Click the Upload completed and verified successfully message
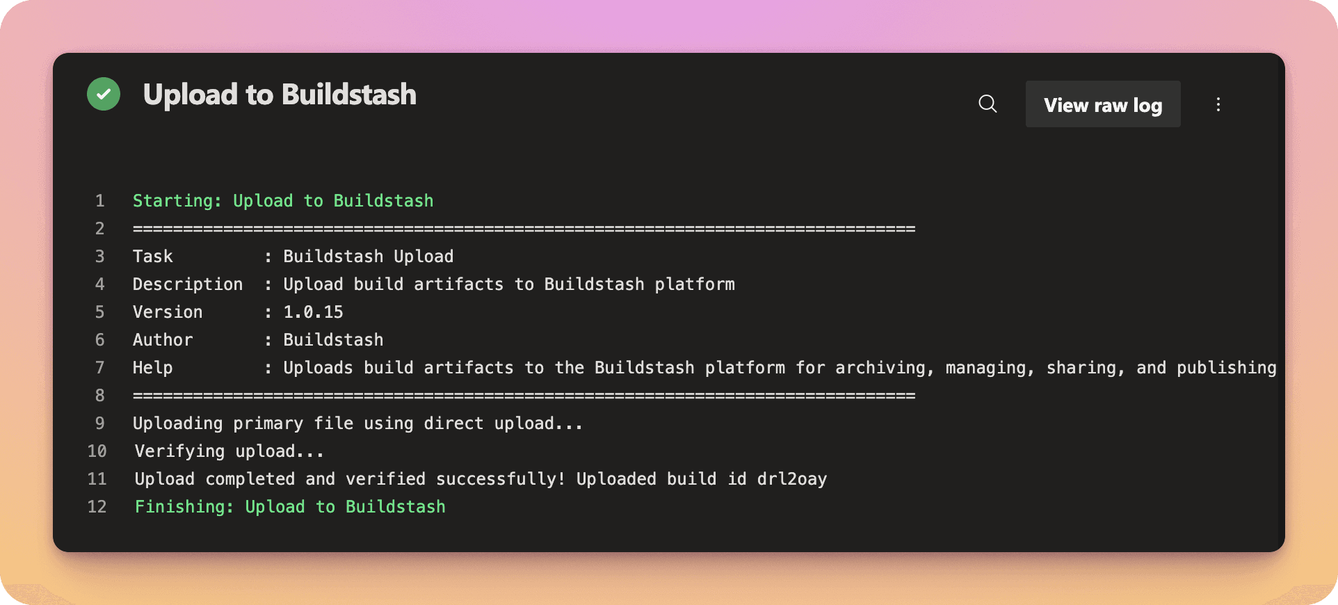 (x=480, y=479)
